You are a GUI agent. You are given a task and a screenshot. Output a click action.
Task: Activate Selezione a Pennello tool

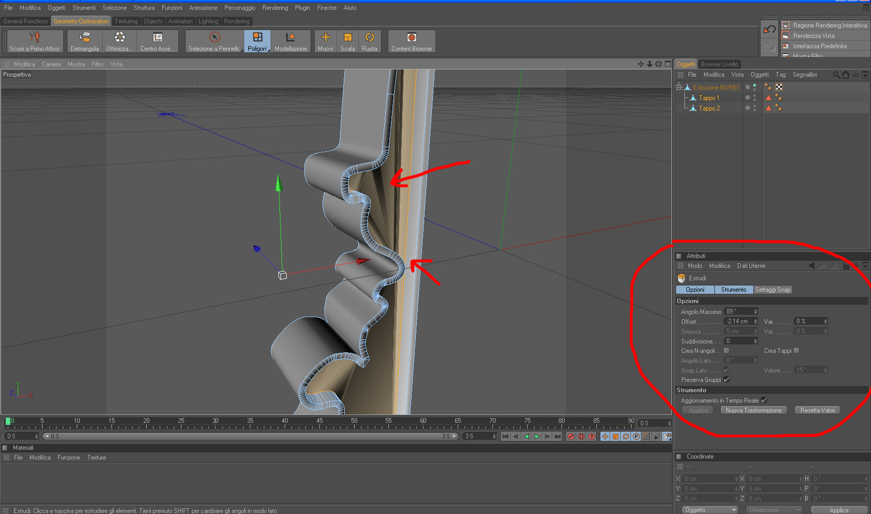point(215,41)
